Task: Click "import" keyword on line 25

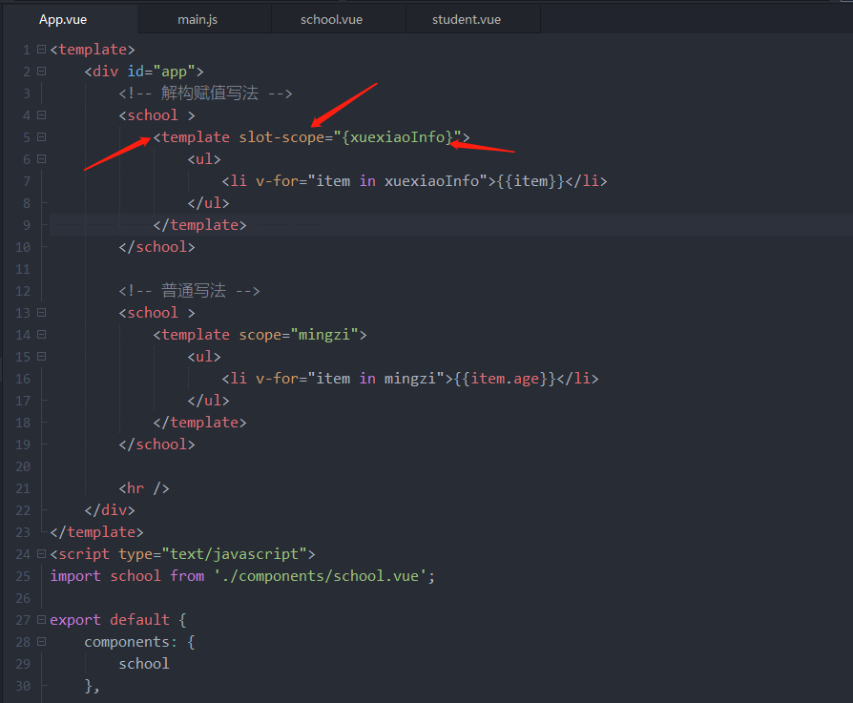Action: click(75, 576)
